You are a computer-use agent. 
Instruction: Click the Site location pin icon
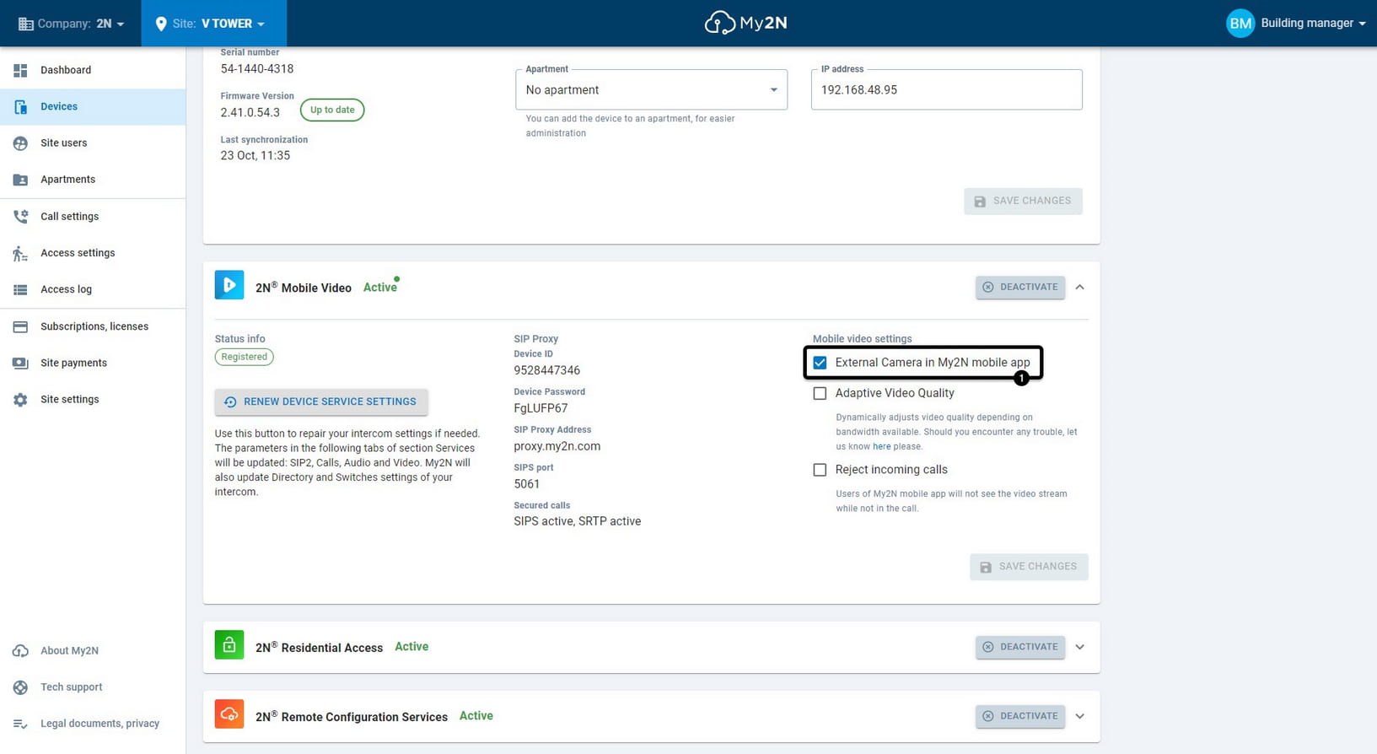click(x=160, y=24)
